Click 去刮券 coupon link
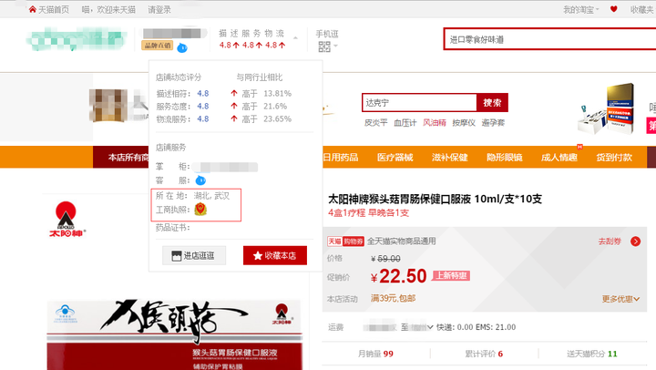This screenshot has width=656, height=370. click(610, 242)
